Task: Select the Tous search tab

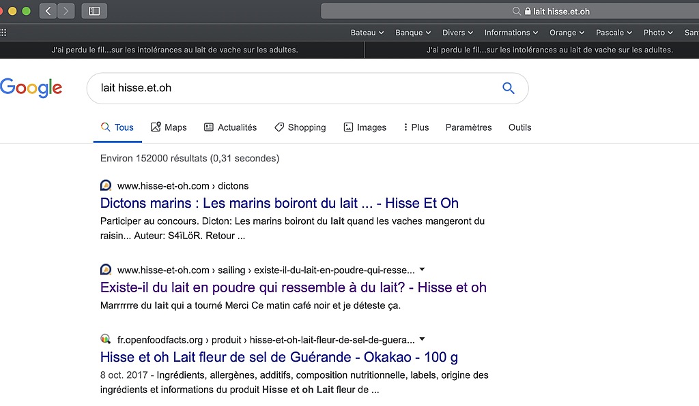Action: tap(117, 127)
